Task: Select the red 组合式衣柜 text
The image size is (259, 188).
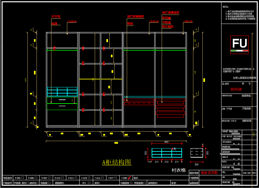Action: (209, 173)
